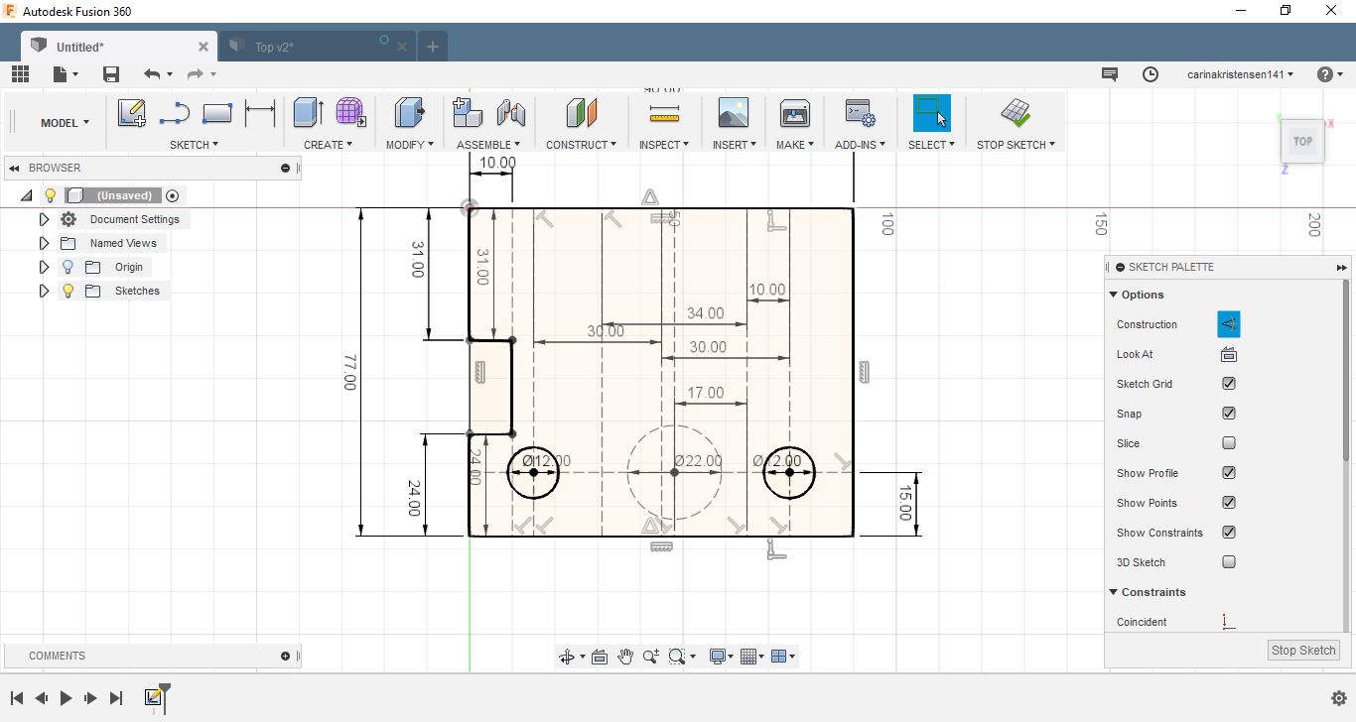Open the MODIFY menu
This screenshot has width=1356, height=722.
click(409, 145)
